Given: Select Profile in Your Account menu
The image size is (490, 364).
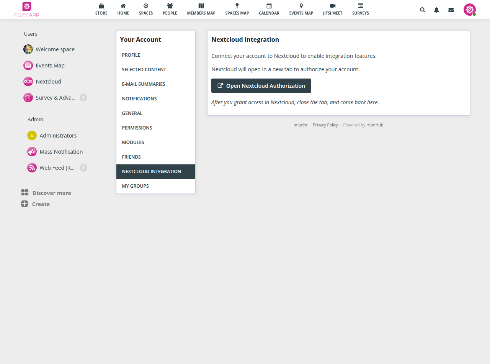Looking at the screenshot, I should tap(131, 55).
